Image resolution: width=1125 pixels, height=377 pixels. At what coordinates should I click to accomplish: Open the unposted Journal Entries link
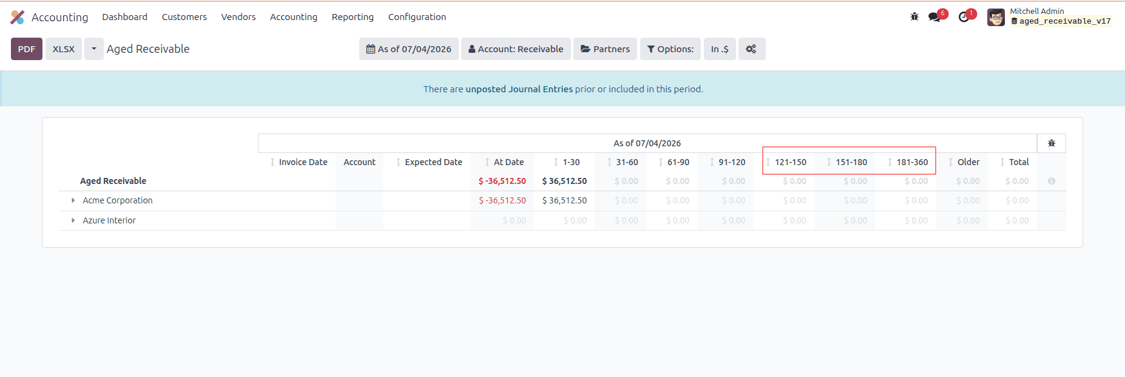[x=519, y=89]
